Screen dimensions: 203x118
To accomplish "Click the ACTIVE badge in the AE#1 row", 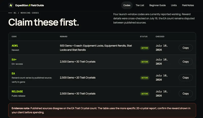I will [145, 48].
